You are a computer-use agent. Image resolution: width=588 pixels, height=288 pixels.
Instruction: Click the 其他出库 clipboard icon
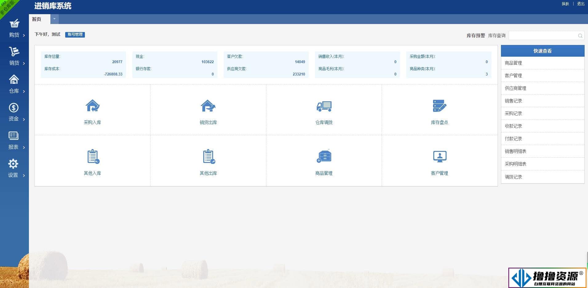point(209,156)
